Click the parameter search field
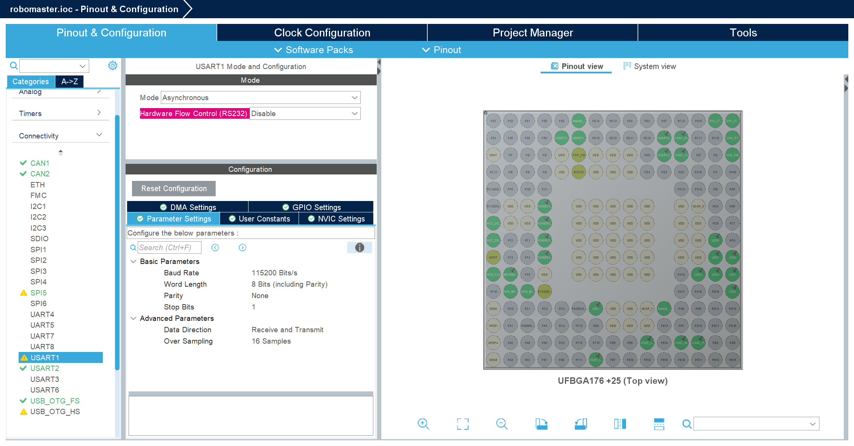854x446 pixels. tap(169, 248)
